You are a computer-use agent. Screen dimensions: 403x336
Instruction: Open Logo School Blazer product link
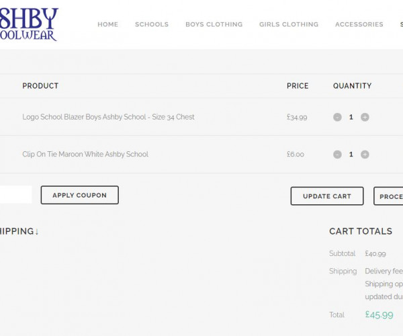tap(108, 117)
